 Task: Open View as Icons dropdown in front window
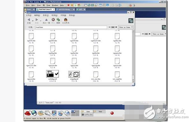pyautogui.click(x=126, y=27)
